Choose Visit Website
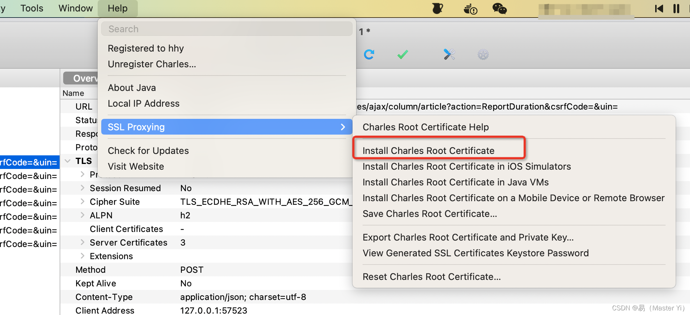Screen dimensions: 690x315 227,166
